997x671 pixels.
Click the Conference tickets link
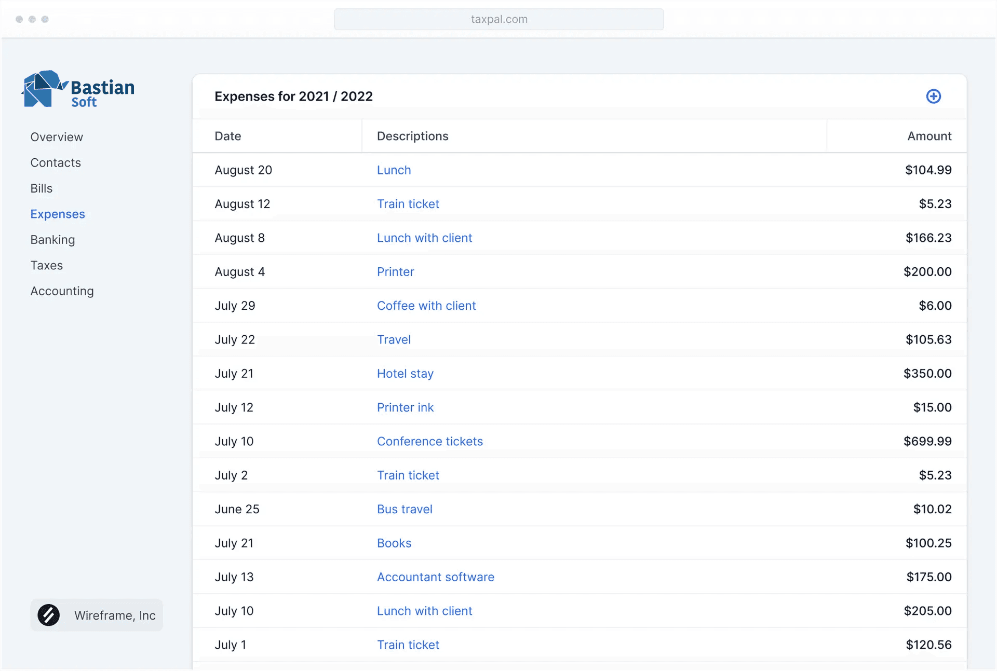[x=429, y=442]
